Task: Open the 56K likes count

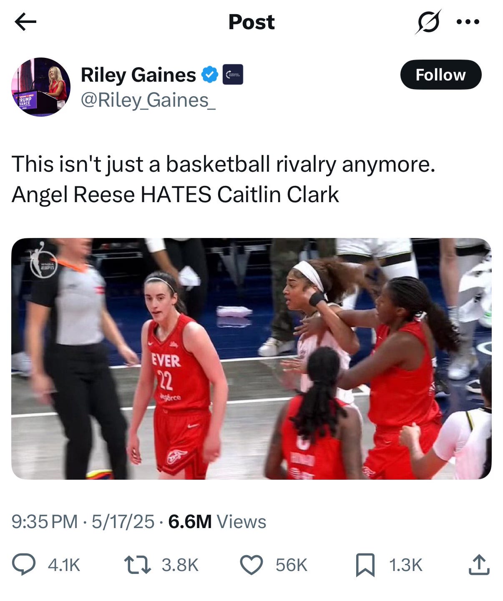Action: click(291, 565)
